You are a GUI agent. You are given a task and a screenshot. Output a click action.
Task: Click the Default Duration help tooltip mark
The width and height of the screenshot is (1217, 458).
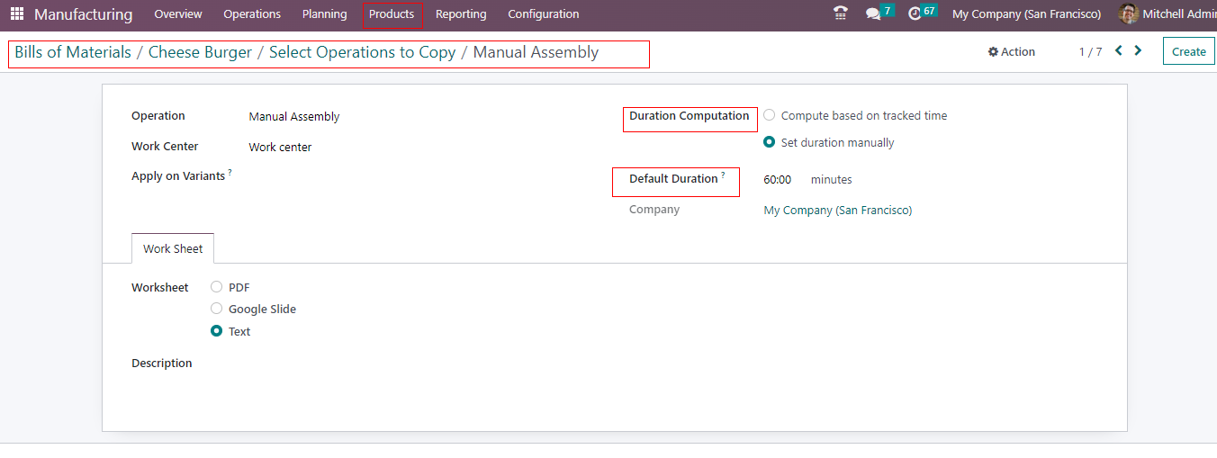(723, 175)
